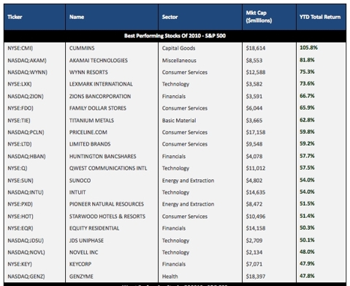Click the YTD Total Return header
Image resolution: width=350 pixels, height=286 pixels.
(x=320, y=17)
